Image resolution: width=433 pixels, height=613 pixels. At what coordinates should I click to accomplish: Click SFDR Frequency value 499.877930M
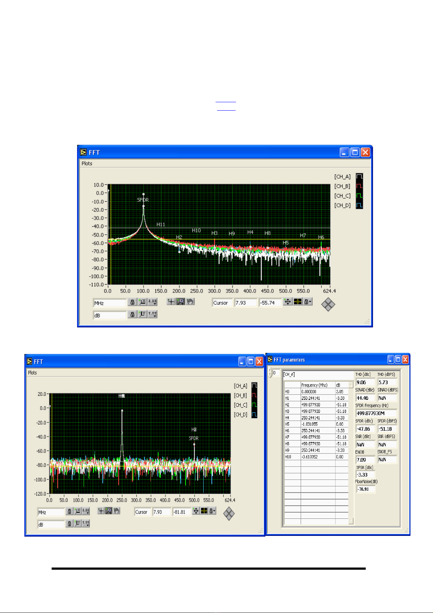(x=376, y=413)
